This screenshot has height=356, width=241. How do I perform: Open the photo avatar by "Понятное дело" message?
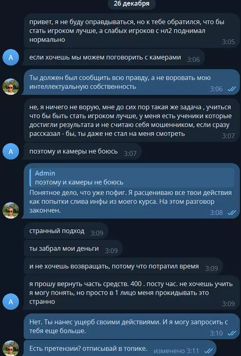(11, 210)
